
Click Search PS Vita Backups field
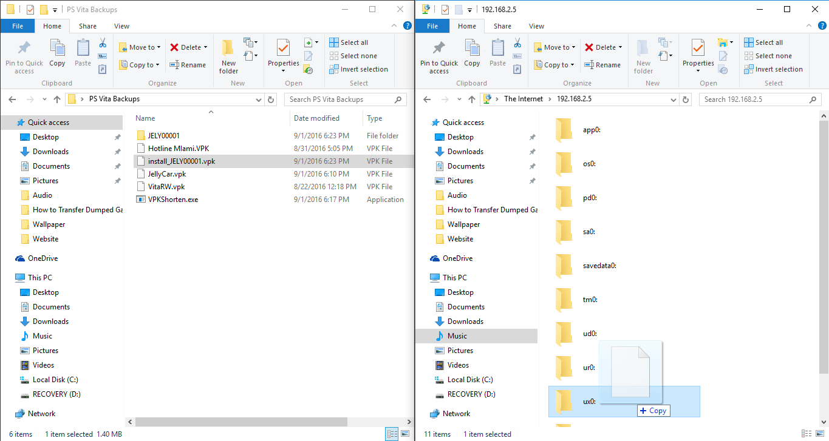347,99
